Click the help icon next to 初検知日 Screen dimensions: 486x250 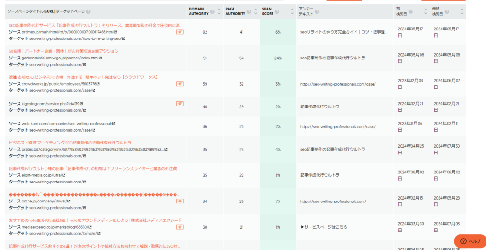point(411,12)
